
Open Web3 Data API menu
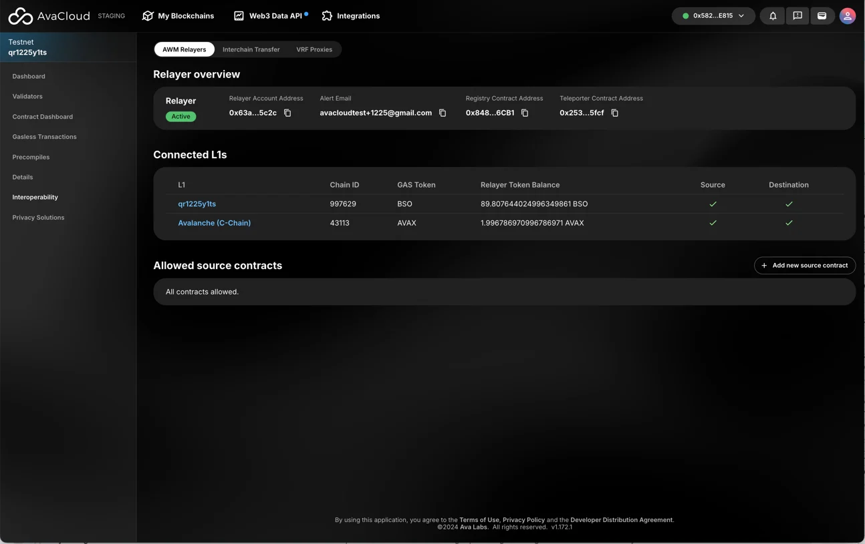(x=270, y=16)
